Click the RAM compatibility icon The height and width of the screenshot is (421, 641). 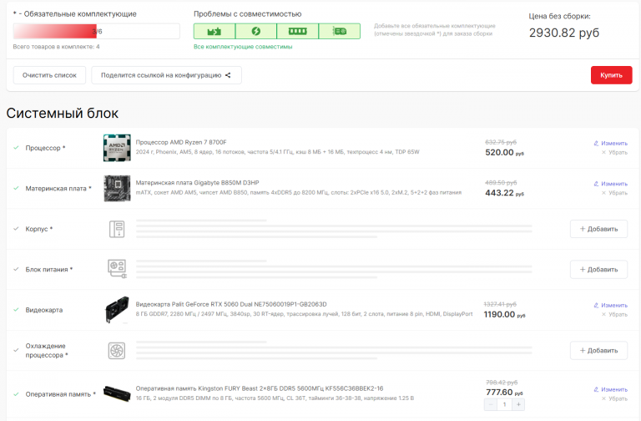[x=297, y=31]
